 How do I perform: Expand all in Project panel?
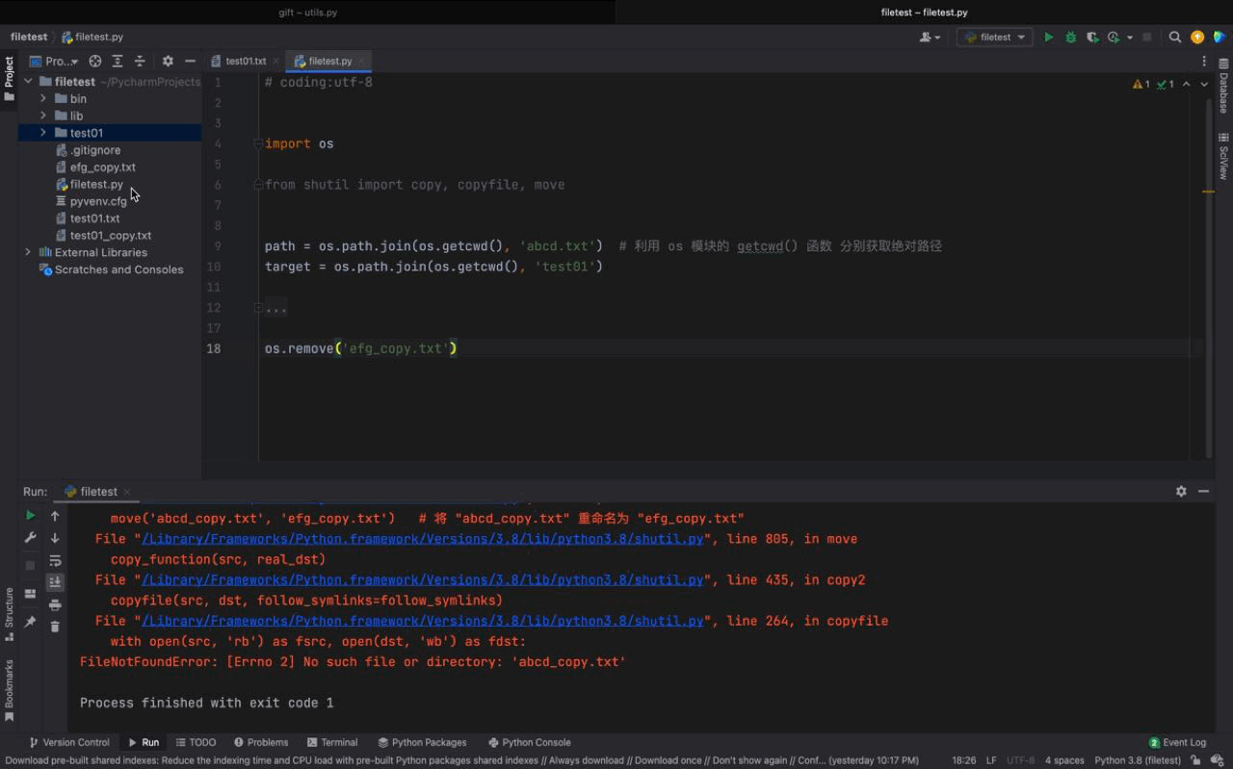pyautogui.click(x=118, y=61)
